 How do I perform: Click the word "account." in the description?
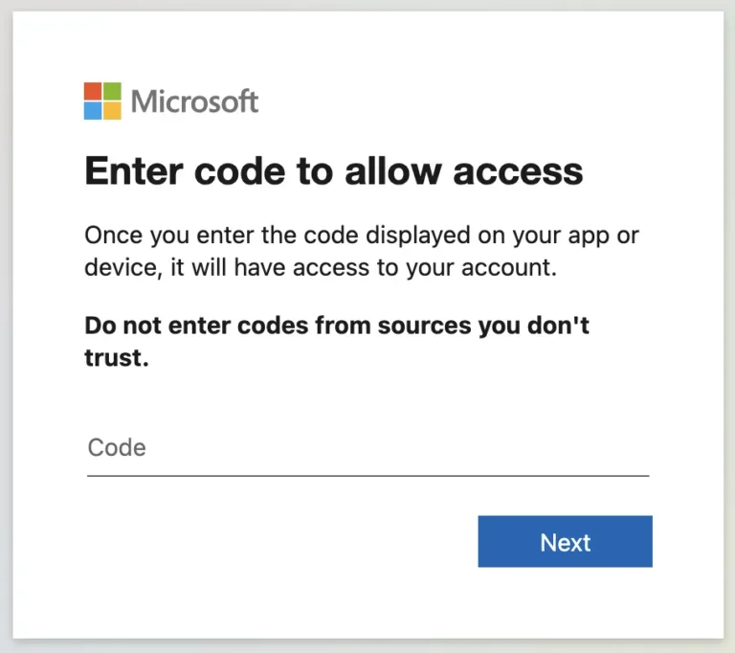pos(506,267)
